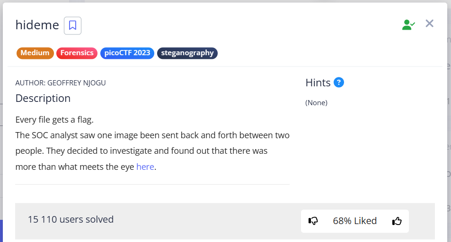Filter by the Forensics category tag

click(x=77, y=53)
